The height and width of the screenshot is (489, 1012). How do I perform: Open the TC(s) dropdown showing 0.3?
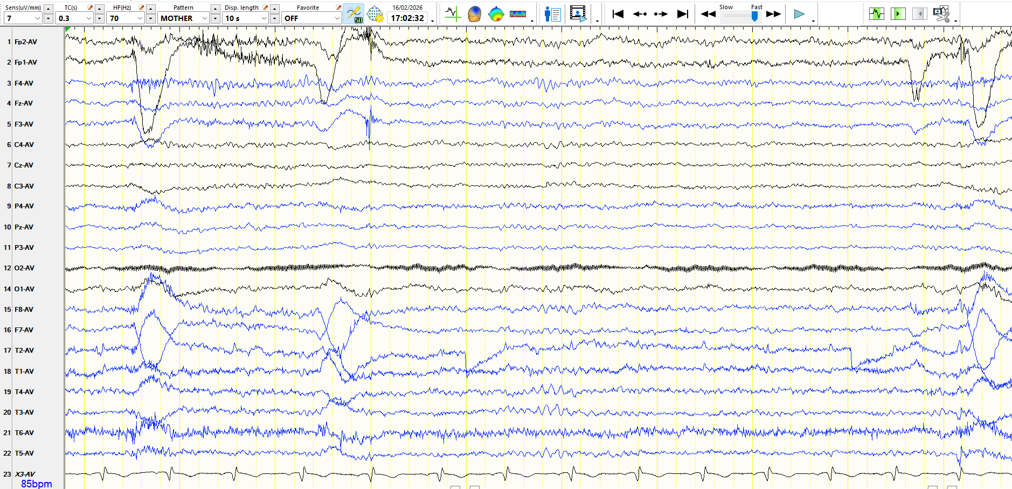[74, 18]
